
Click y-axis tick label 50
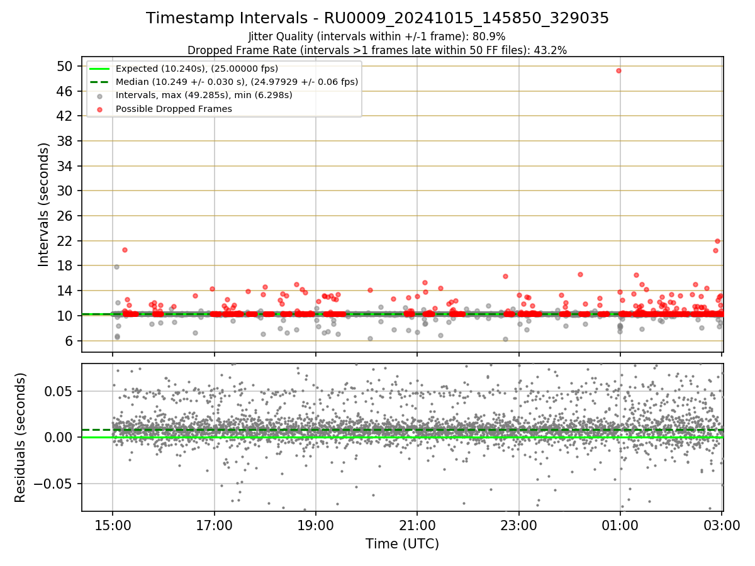[x=65, y=66]
